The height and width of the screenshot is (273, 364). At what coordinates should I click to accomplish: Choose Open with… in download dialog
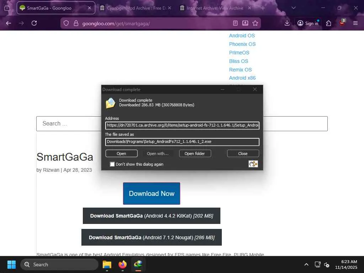pyautogui.click(x=157, y=154)
